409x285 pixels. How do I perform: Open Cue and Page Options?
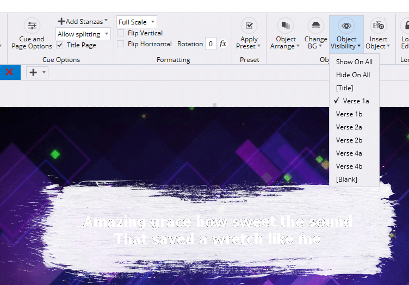tap(32, 33)
